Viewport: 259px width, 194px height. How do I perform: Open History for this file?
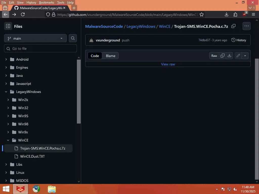pos(239,40)
